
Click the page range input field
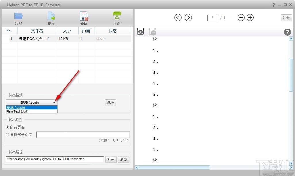click(x=83, y=135)
